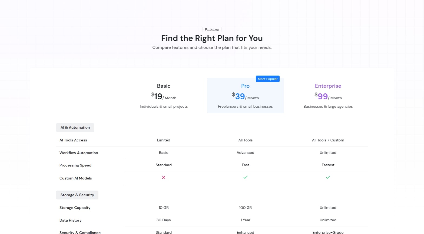Click the AI & Automation section label

75,127
